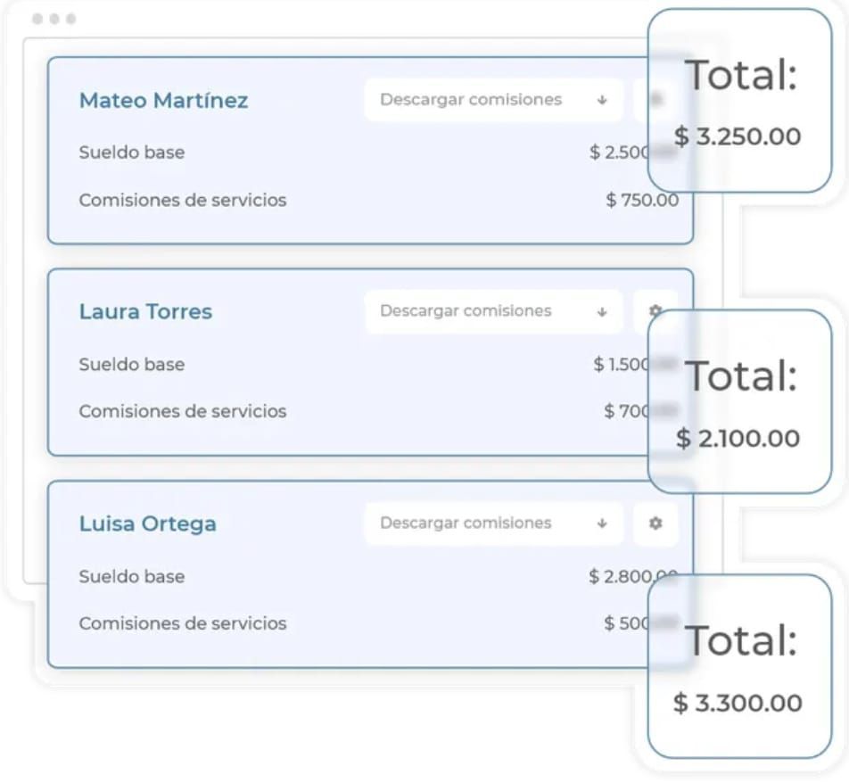Click download arrow in Mateo Martínez's comisiones button
The image size is (849, 783).
[x=602, y=100]
